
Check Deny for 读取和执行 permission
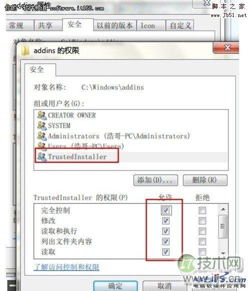pyautogui.click(x=202, y=231)
